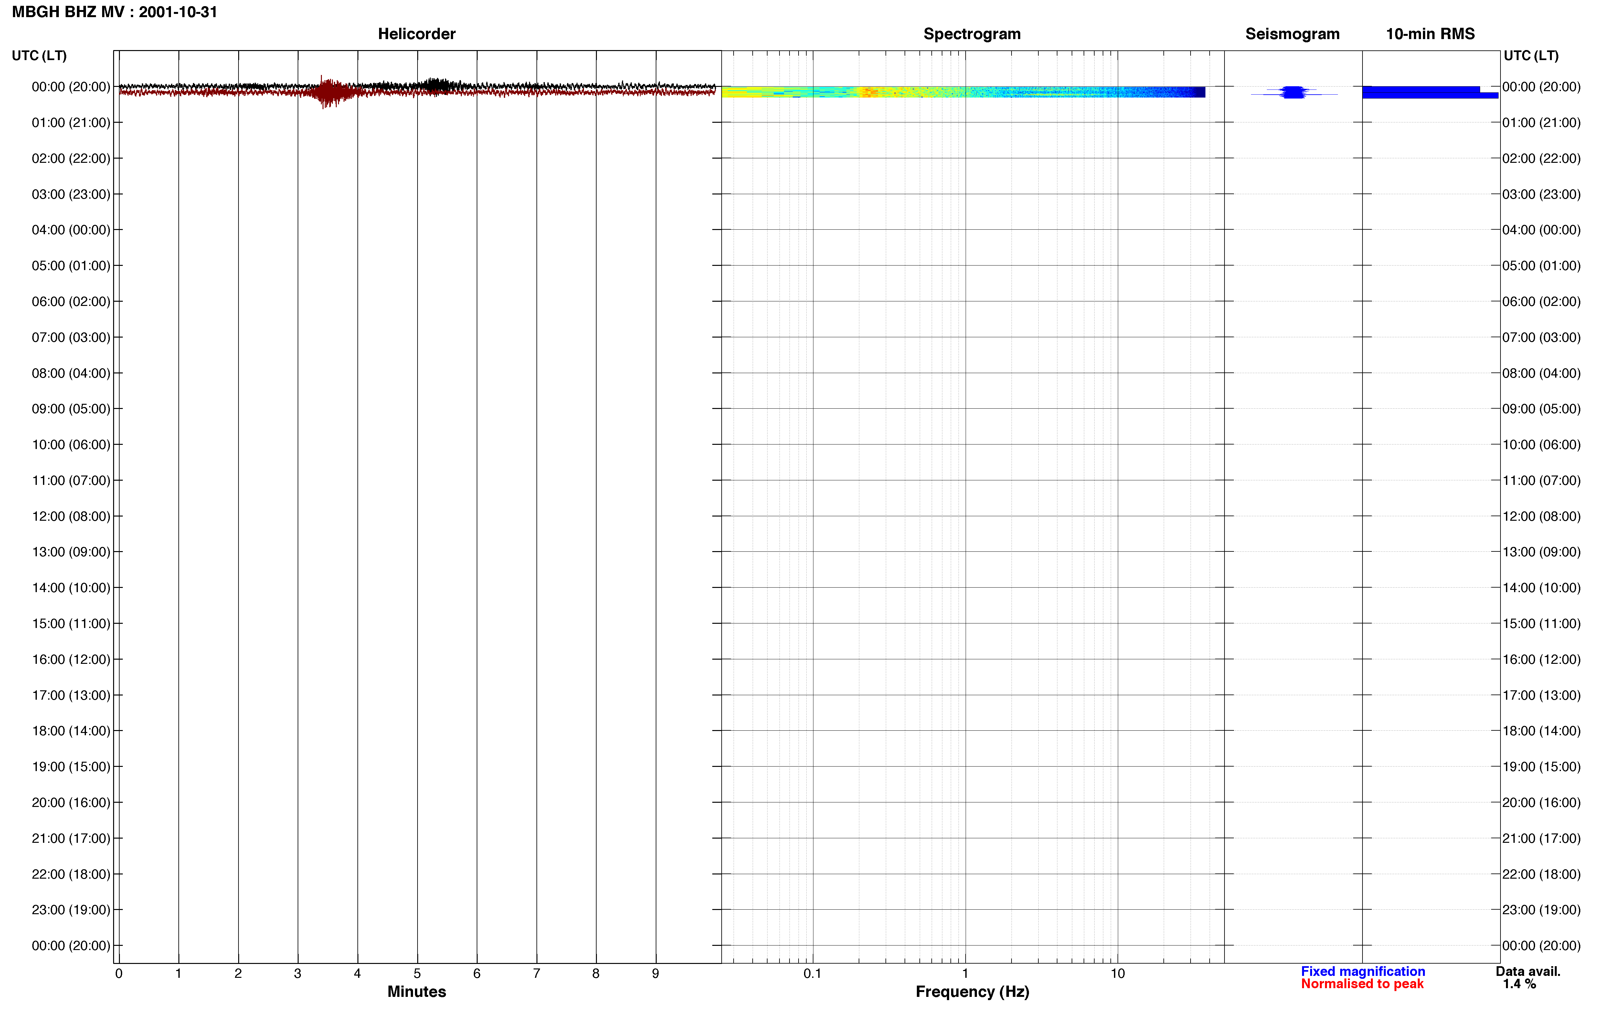The height and width of the screenshot is (1014, 1622).
Task: Click the minute '5' tick label
Action: point(417,973)
